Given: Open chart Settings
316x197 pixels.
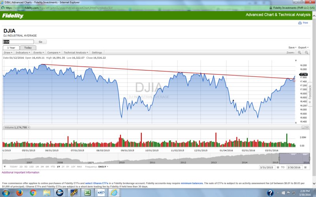Looking at the screenshot, I should 97,52.
